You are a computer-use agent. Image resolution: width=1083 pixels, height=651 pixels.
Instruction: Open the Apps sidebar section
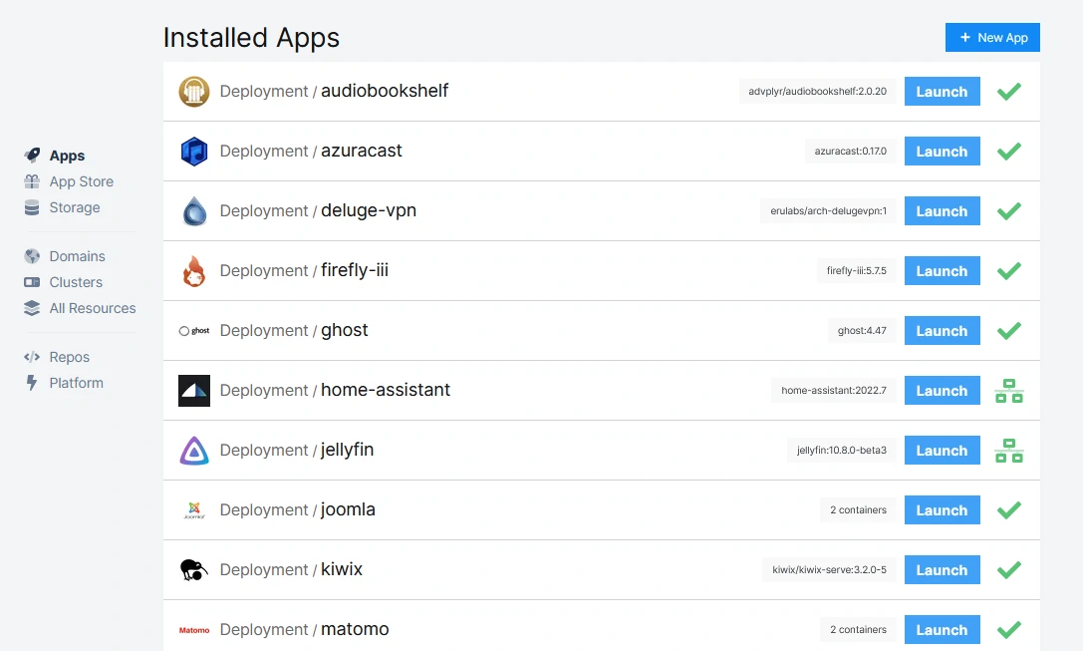click(x=67, y=156)
